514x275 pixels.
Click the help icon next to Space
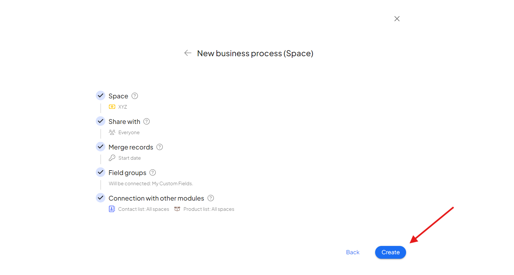[x=135, y=96]
